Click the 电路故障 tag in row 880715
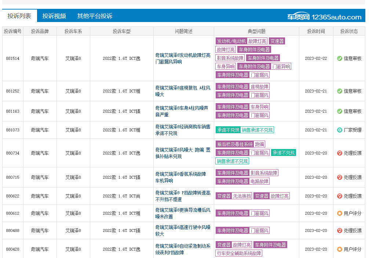 (259, 181)
